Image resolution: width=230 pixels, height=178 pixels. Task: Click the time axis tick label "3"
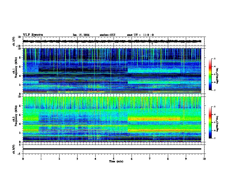(x=77, y=159)
